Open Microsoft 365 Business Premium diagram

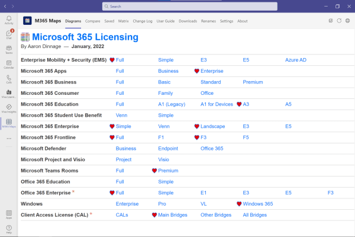point(253,82)
